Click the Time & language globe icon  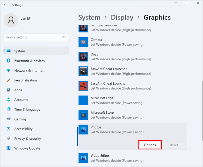click(9, 109)
